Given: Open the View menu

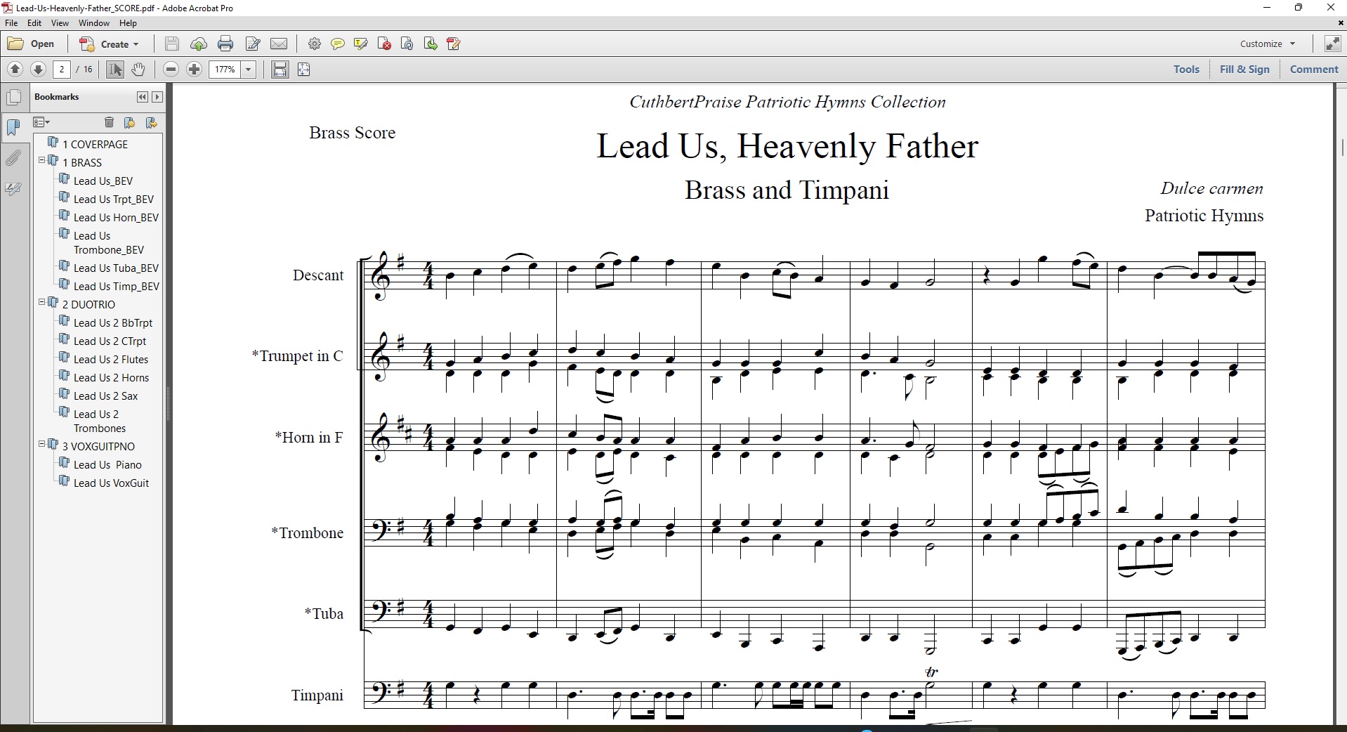Looking at the screenshot, I should click(60, 23).
